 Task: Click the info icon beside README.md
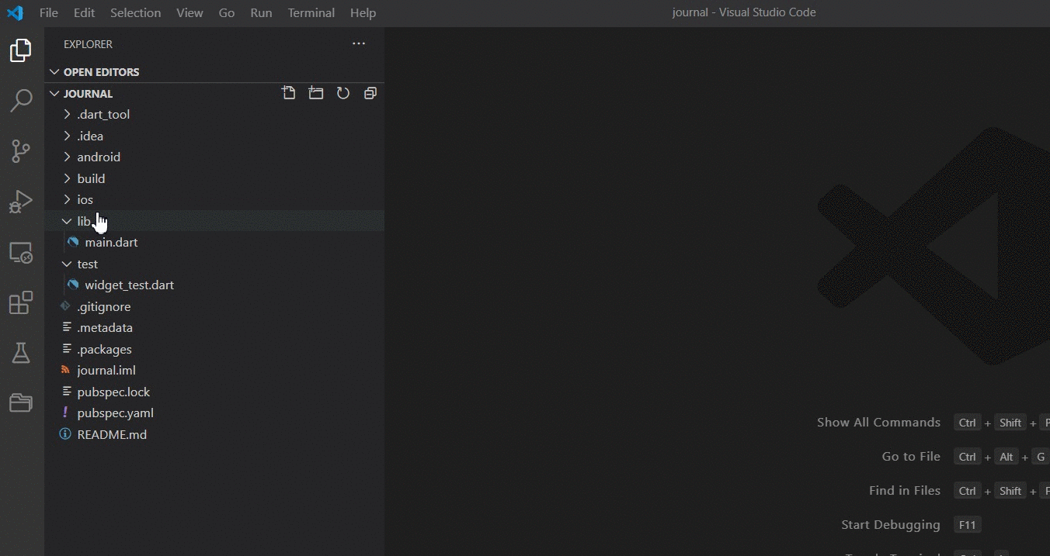[65, 434]
